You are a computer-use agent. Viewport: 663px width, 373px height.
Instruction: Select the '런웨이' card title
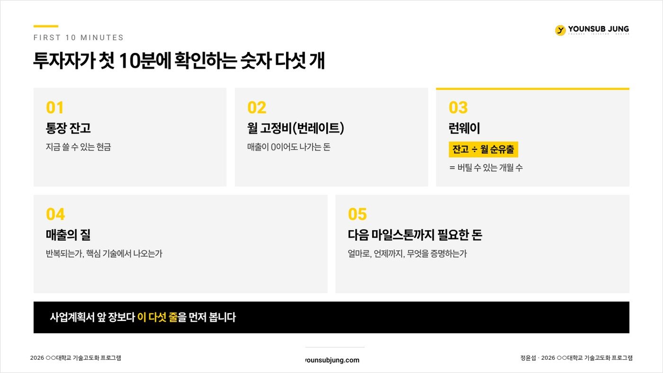[464, 128]
